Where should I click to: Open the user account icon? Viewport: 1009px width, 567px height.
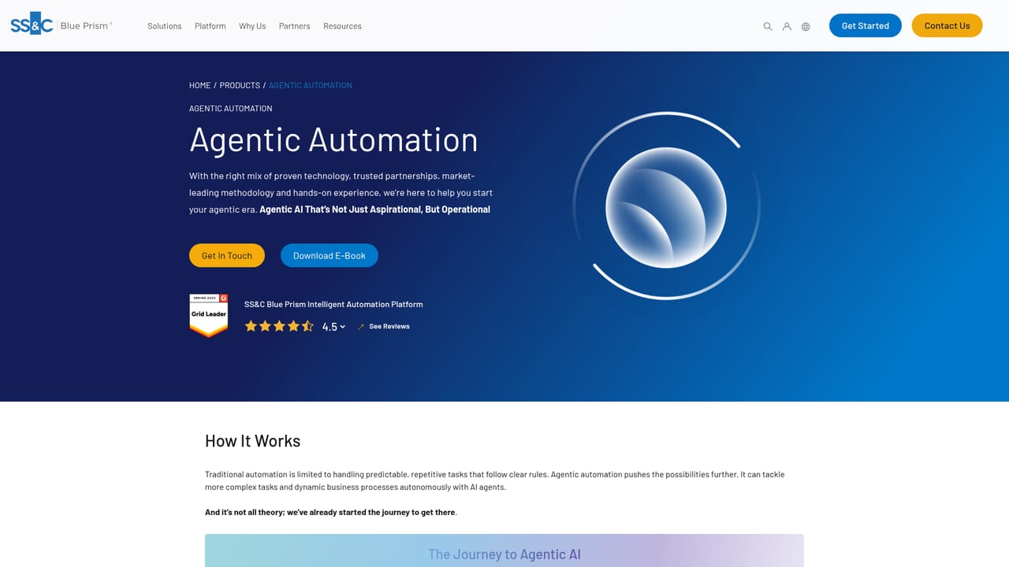tap(787, 26)
